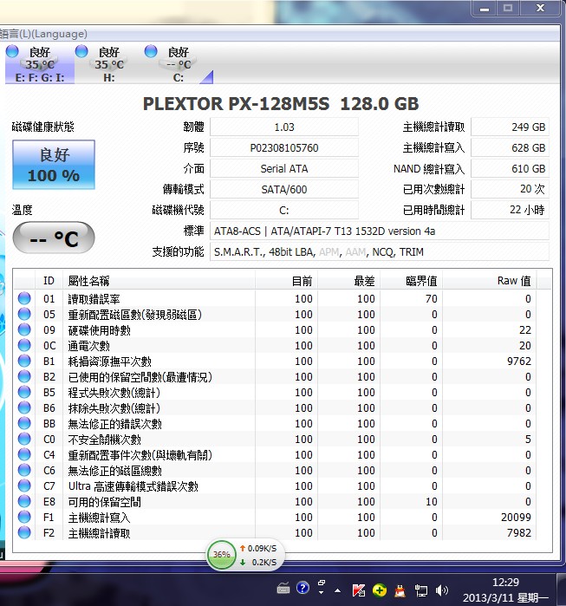Open the keyboard icon in system tray

pos(283,589)
